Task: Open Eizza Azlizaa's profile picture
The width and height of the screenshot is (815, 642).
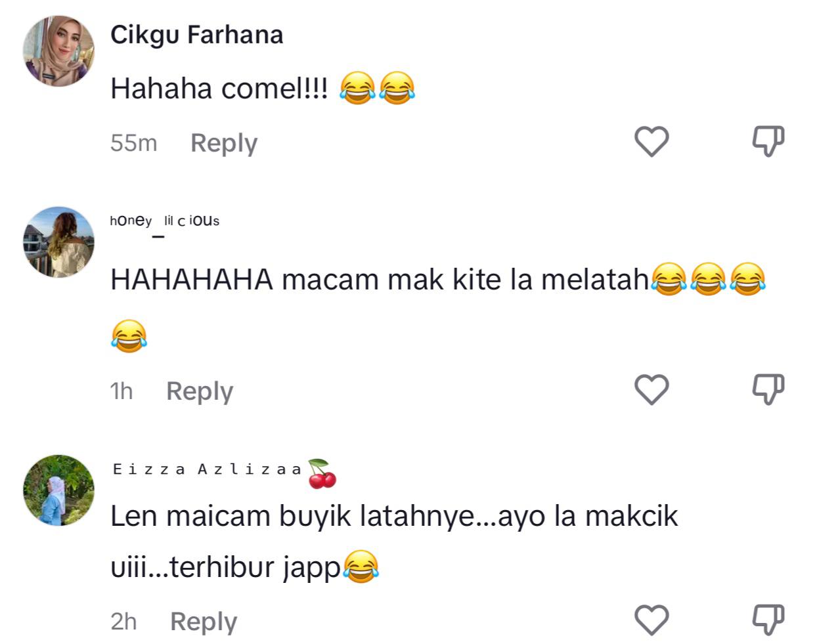Action: [x=58, y=490]
